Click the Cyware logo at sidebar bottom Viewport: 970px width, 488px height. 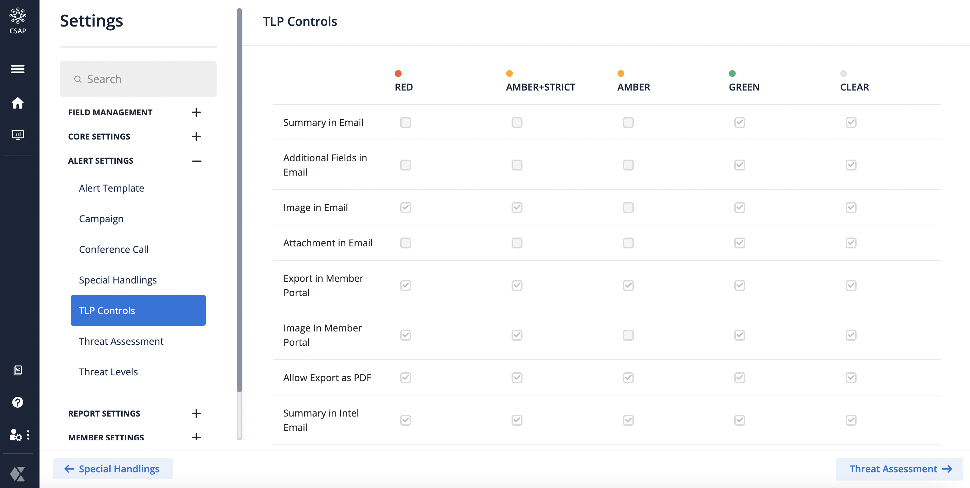pos(18,474)
